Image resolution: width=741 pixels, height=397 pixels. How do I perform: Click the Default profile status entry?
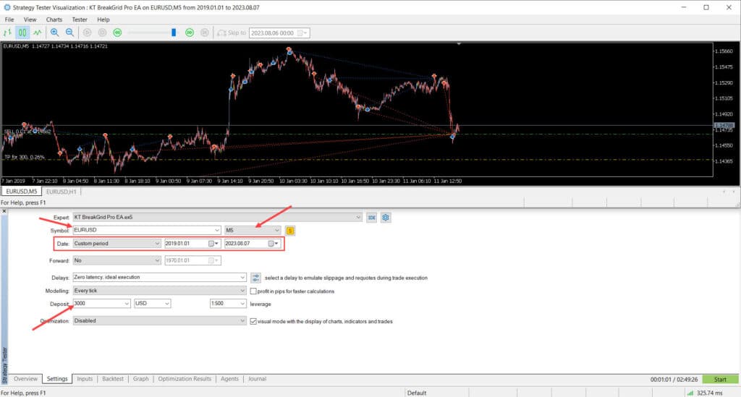[417, 393]
